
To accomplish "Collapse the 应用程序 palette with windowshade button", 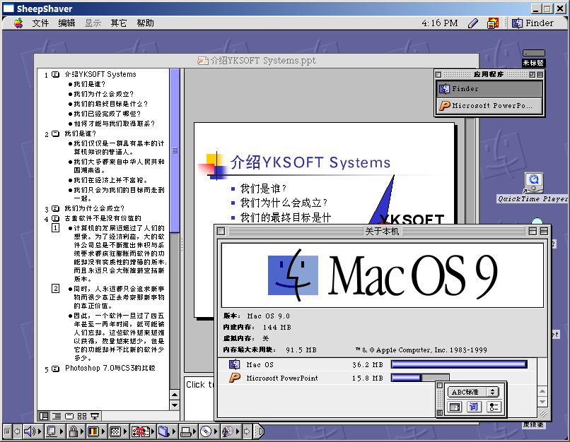I will 540,74.
